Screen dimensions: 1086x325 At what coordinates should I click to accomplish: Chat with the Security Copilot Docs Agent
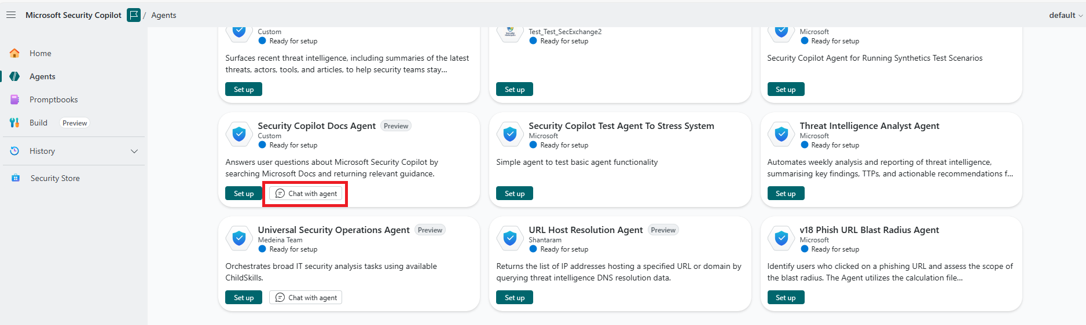coord(306,193)
